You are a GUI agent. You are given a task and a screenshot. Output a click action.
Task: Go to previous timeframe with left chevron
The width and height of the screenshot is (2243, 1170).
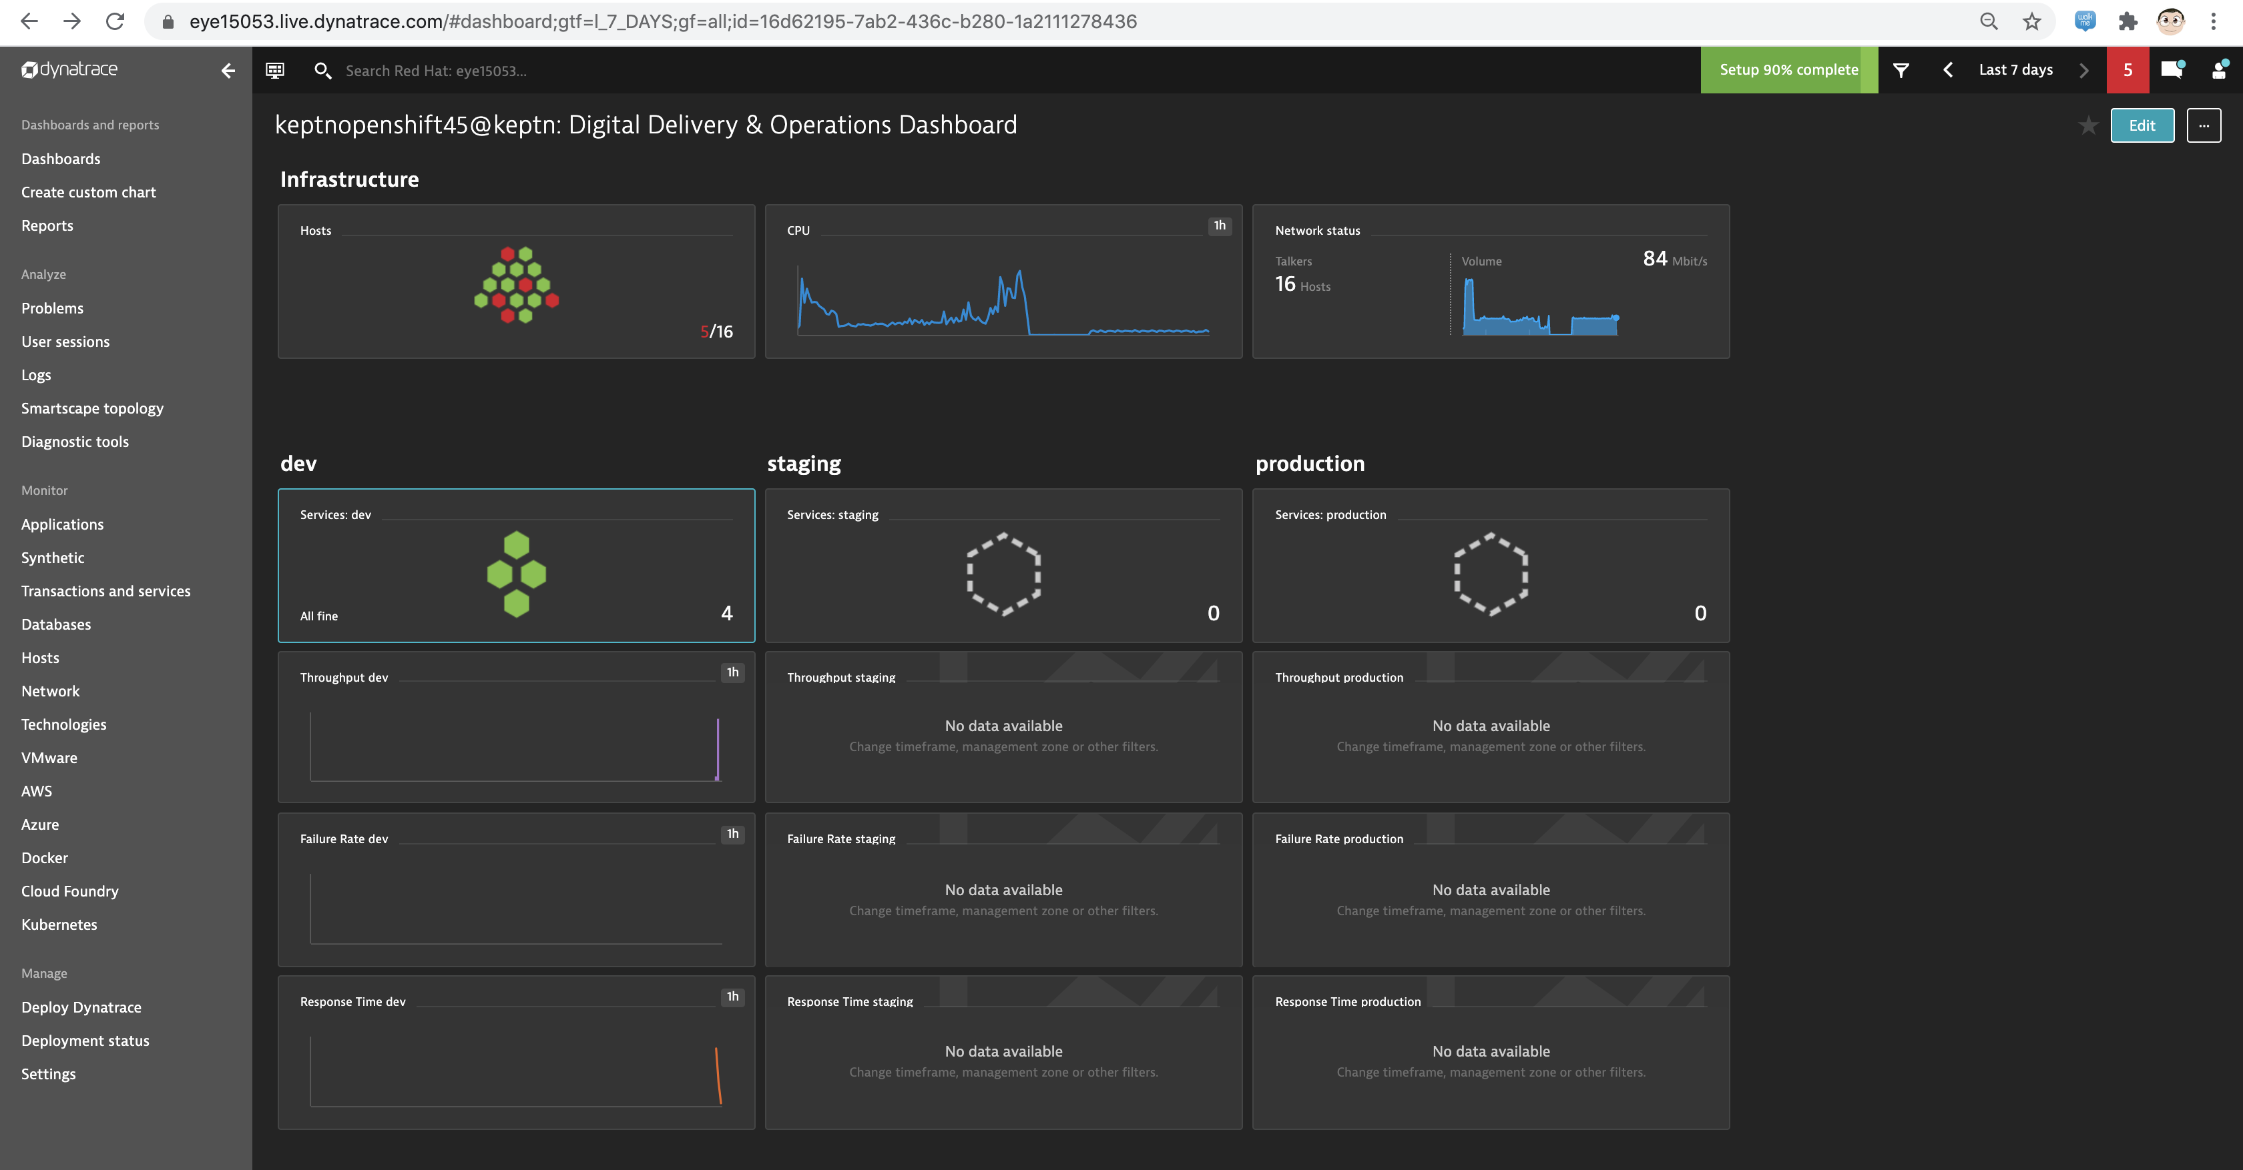coord(1948,71)
